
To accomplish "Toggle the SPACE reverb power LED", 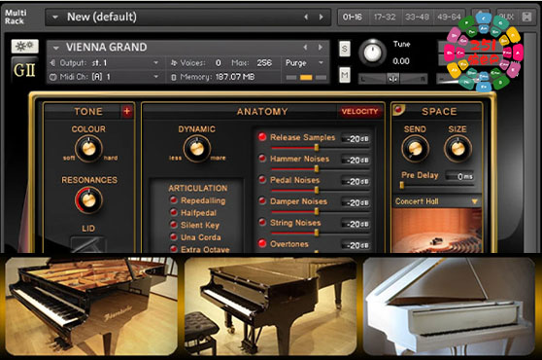I will click(398, 109).
